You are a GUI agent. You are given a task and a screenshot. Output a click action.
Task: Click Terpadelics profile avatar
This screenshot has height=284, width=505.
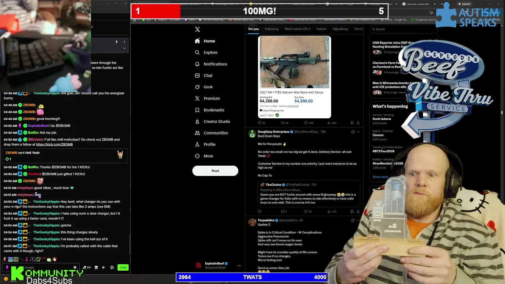click(x=252, y=223)
